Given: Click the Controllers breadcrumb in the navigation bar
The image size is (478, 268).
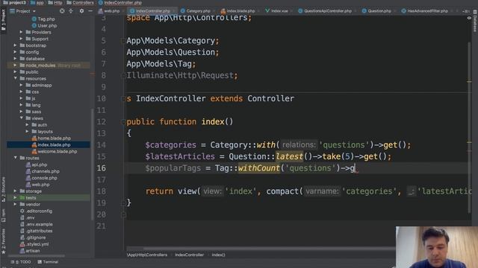Looking at the screenshot, I should click(80, 3).
